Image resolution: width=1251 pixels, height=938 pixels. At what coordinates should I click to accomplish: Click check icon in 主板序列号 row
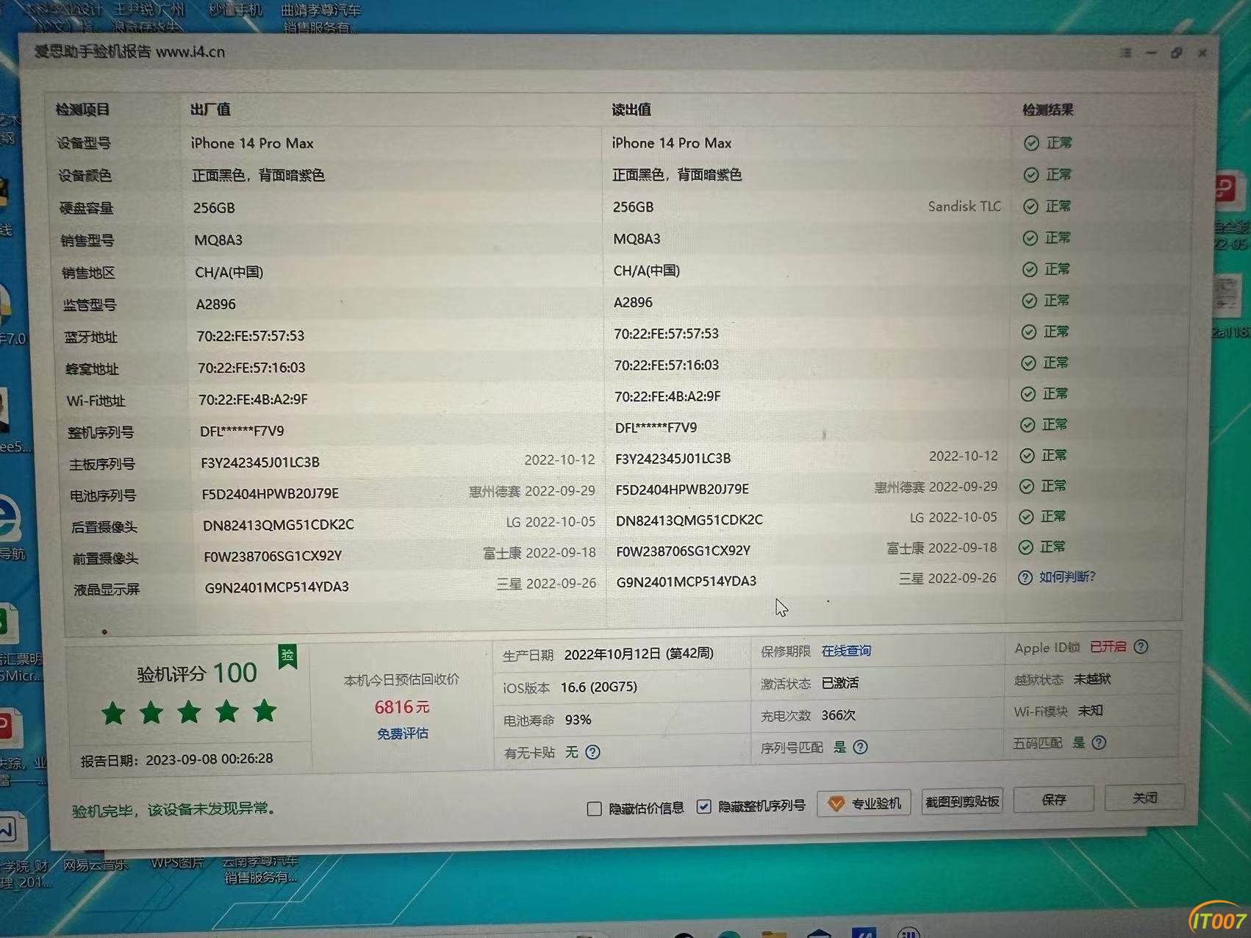(1027, 456)
